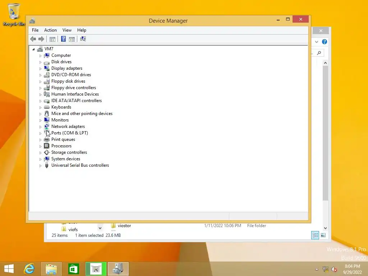The height and width of the screenshot is (276, 368).
Task: Click the Mice and pointing devices icon
Action: pyautogui.click(x=47, y=114)
